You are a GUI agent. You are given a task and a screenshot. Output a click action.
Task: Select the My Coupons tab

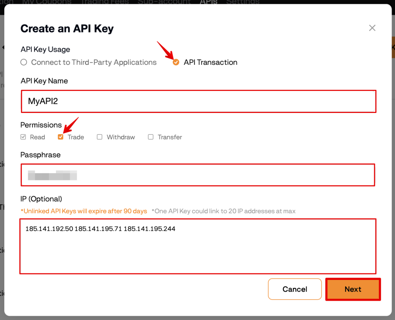click(47, 2)
